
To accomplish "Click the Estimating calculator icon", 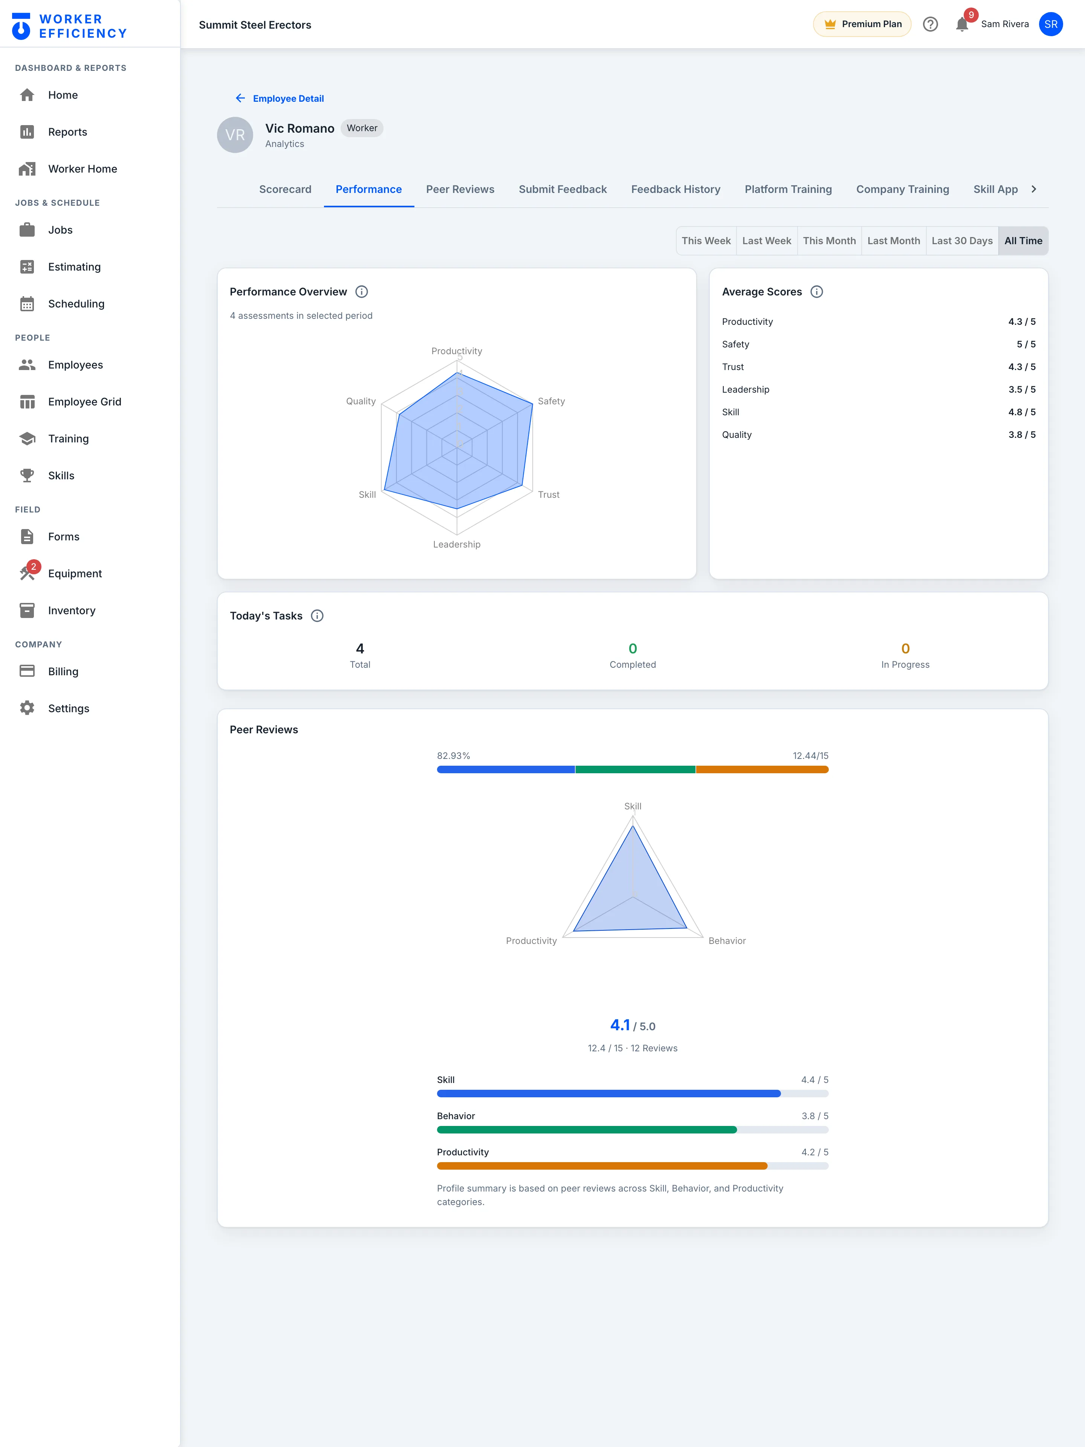I will (x=27, y=267).
